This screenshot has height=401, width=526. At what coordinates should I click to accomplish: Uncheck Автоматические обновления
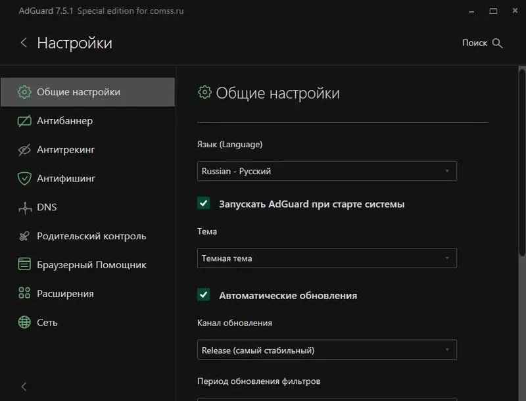[x=202, y=295]
